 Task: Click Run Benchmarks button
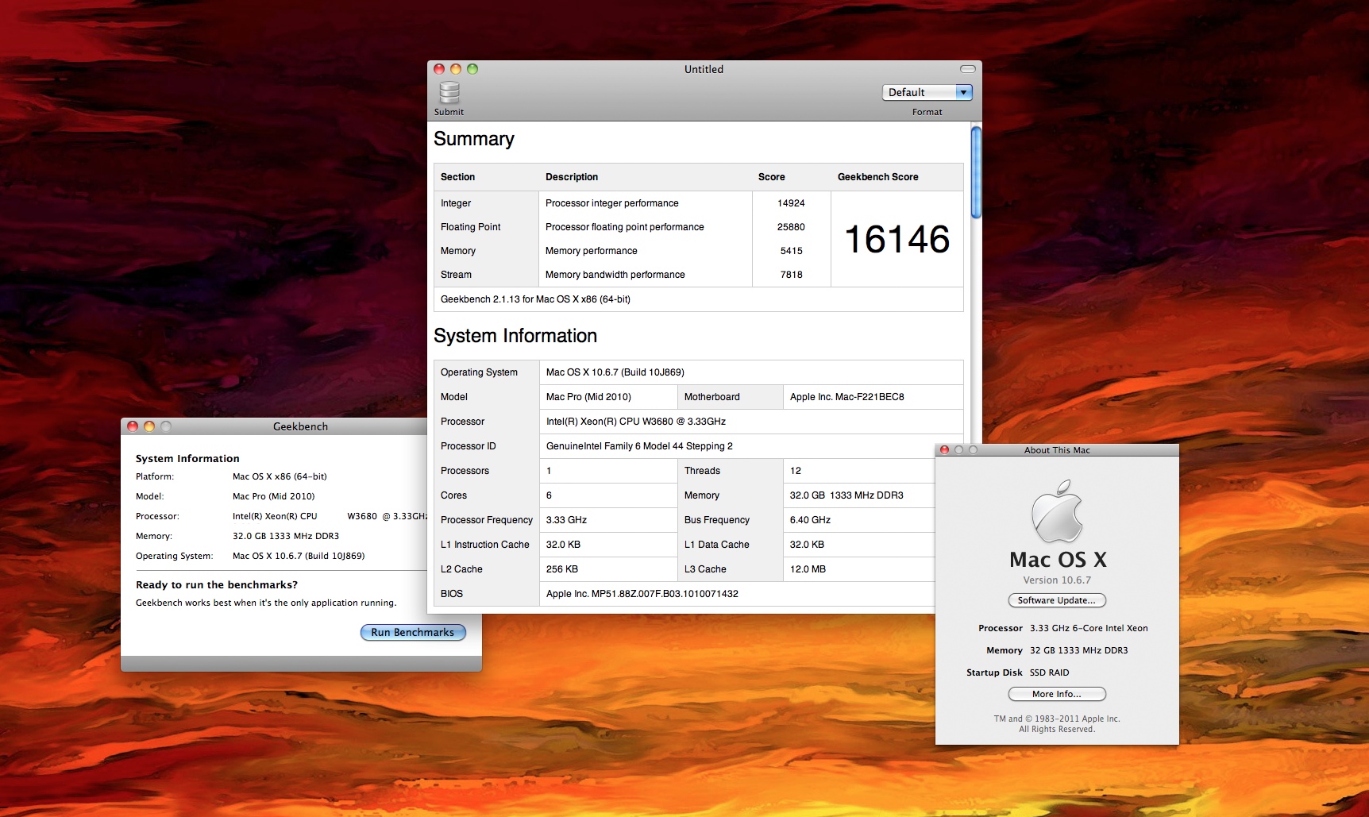tap(413, 633)
